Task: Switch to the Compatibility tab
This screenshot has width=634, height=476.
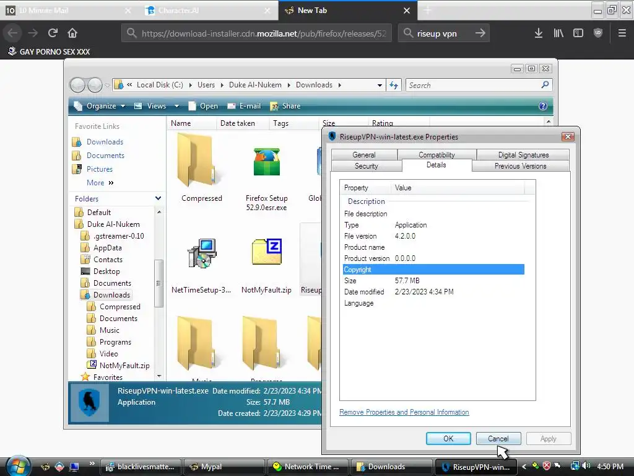Action: coord(436,154)
